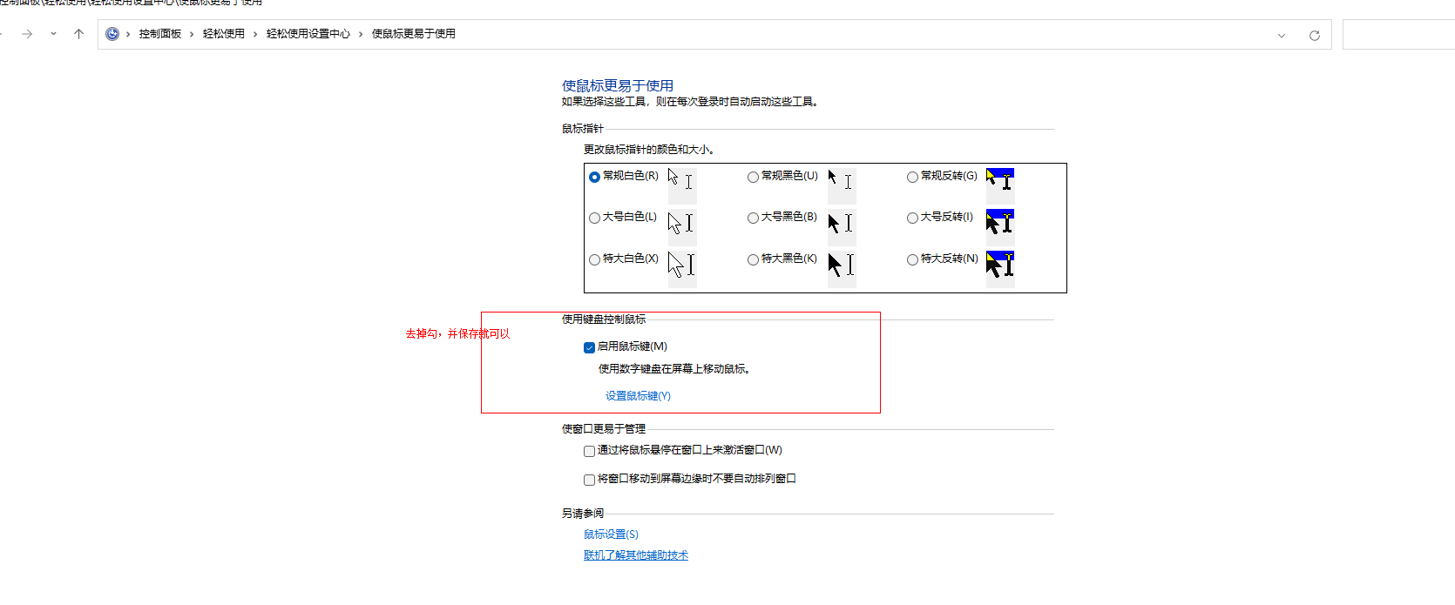This screenshot has width=1455, height=605.
Task: Expand chevron after 轻松使用设置中心 breadcrumb
Action: (361, 34)
